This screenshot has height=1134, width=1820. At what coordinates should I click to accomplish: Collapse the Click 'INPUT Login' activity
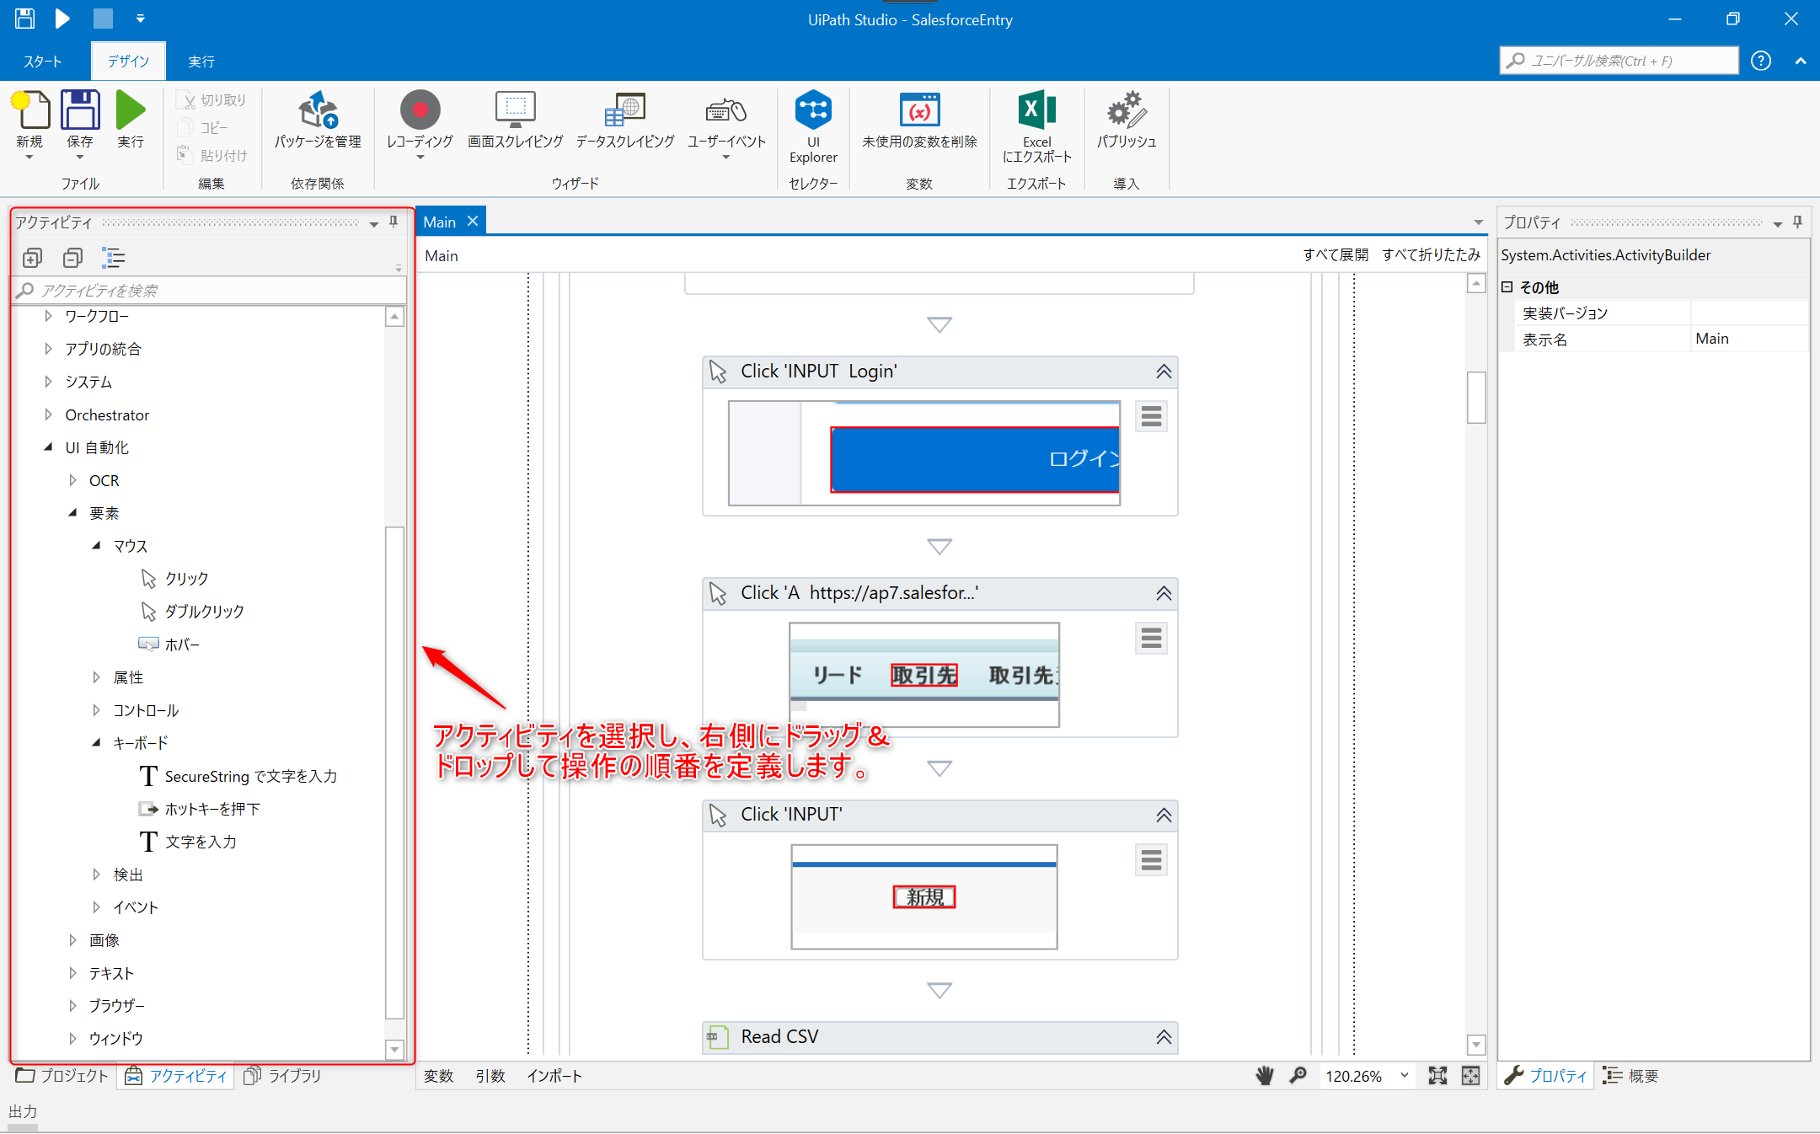tap(1164, 372)
